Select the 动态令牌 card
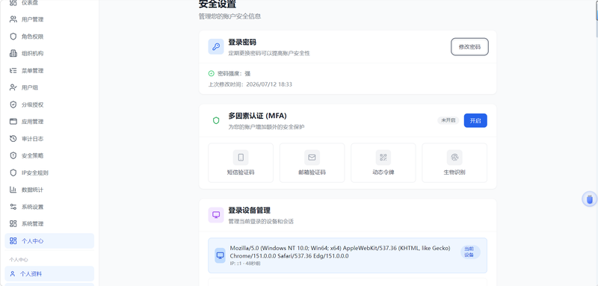This screenshot has height=286, width=598. click(383, 163)
